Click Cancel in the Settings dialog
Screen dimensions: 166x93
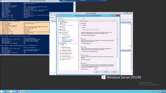pos(106,72)
